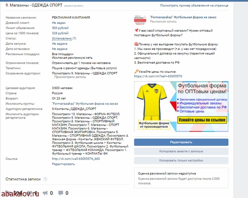Click Копировать вместе с записью button
Image resolution: width=248 pixels, height=198 pixels.
[181, 151]
